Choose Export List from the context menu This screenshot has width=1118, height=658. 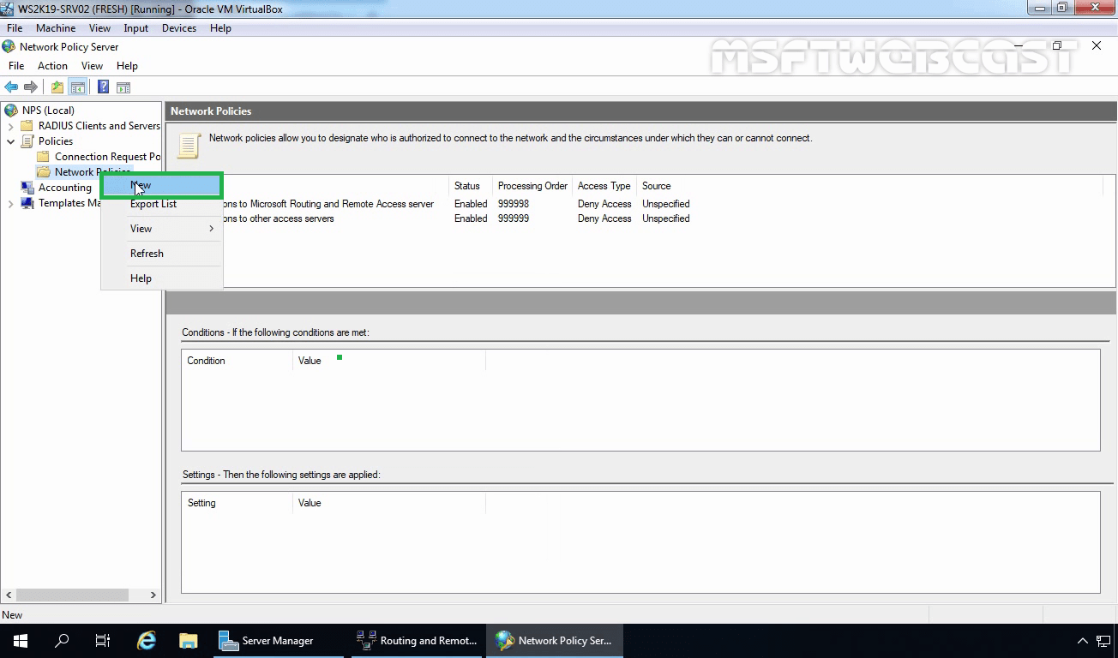(x=162, y=204)
